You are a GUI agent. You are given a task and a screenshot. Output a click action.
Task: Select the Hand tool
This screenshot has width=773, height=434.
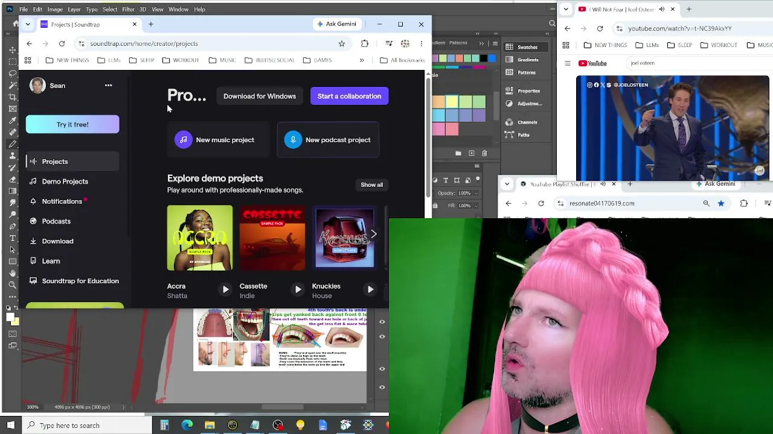pos(12,273)
